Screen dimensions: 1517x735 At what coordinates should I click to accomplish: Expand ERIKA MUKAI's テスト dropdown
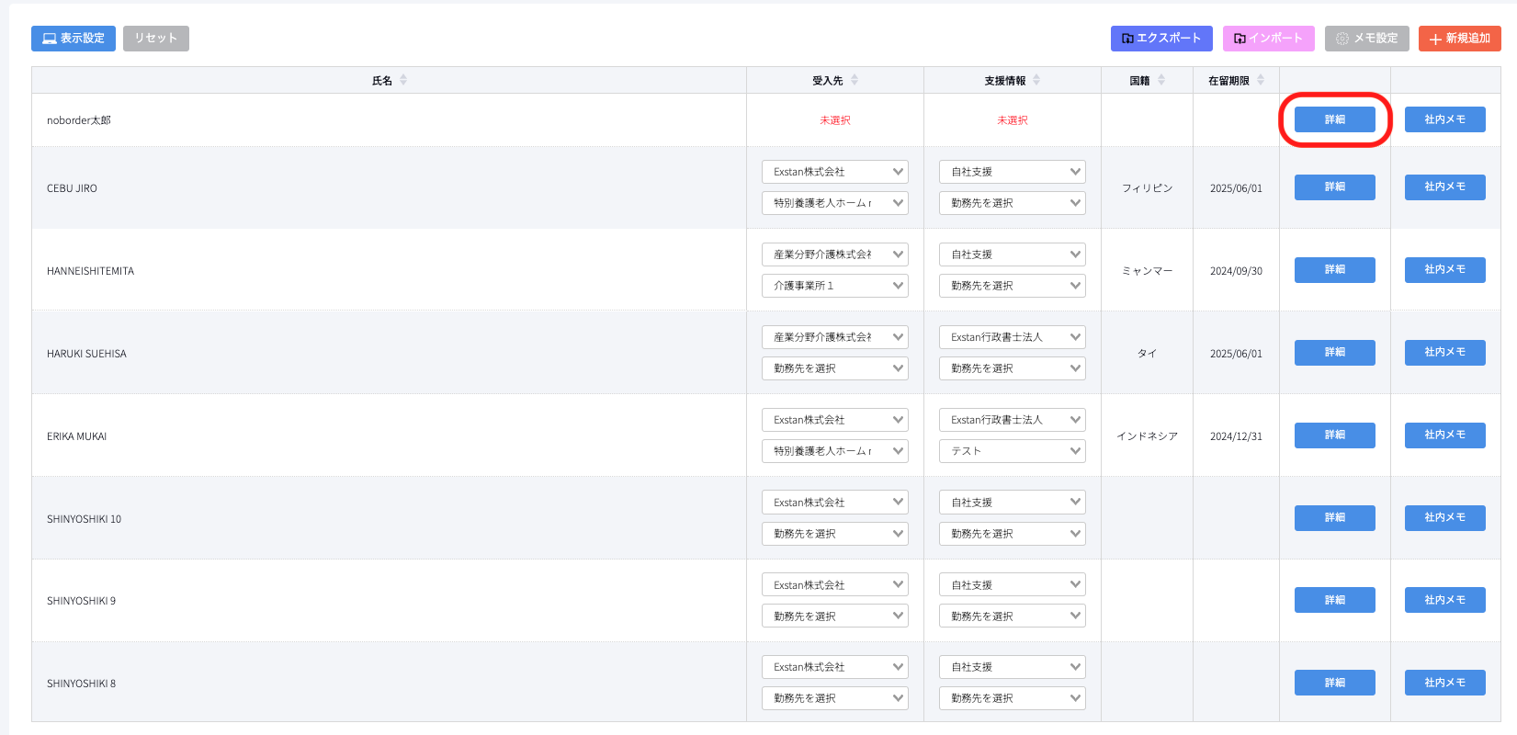1012,451
